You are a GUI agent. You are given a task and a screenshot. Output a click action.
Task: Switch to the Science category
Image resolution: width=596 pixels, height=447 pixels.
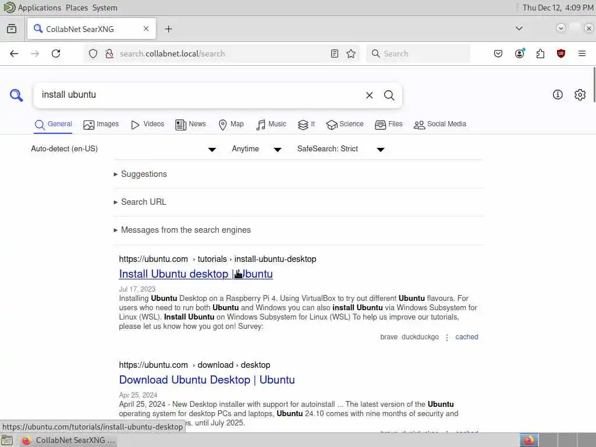345,125
